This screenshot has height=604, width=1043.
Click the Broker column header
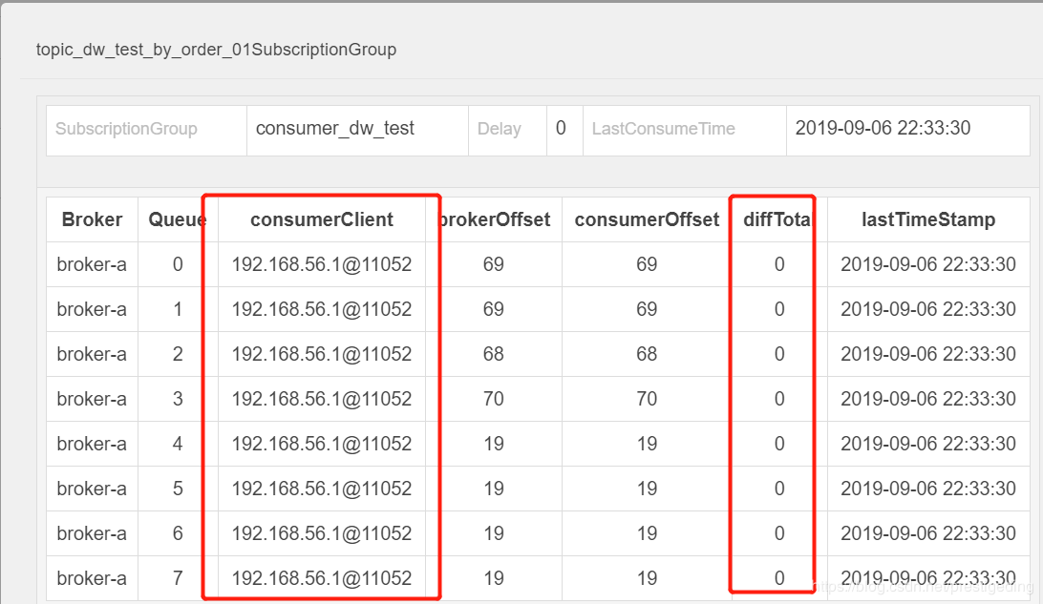(92, 219)
